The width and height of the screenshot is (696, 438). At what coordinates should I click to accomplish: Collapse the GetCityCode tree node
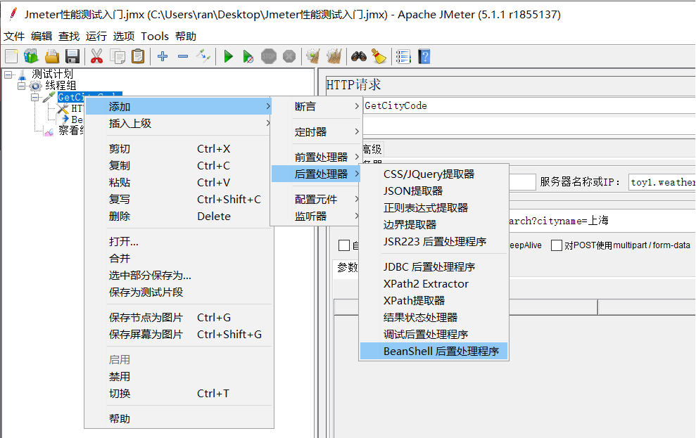point(34,97)
